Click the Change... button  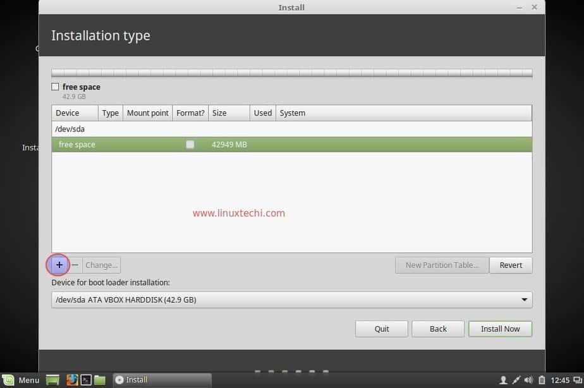[x=101, y=265]
